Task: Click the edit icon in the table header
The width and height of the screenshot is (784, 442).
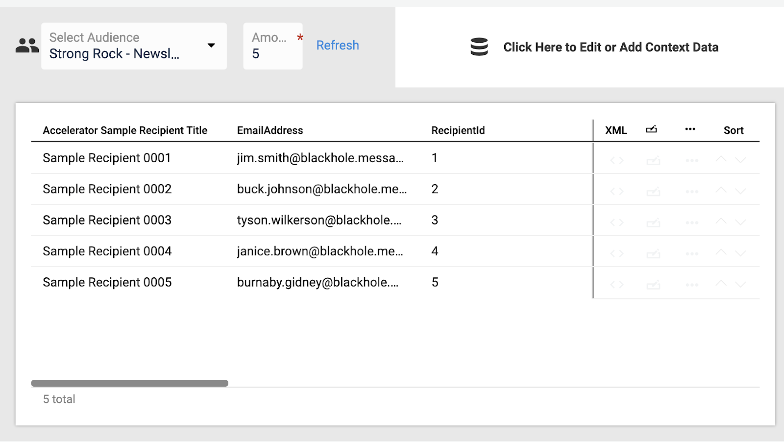Action: 651,129
